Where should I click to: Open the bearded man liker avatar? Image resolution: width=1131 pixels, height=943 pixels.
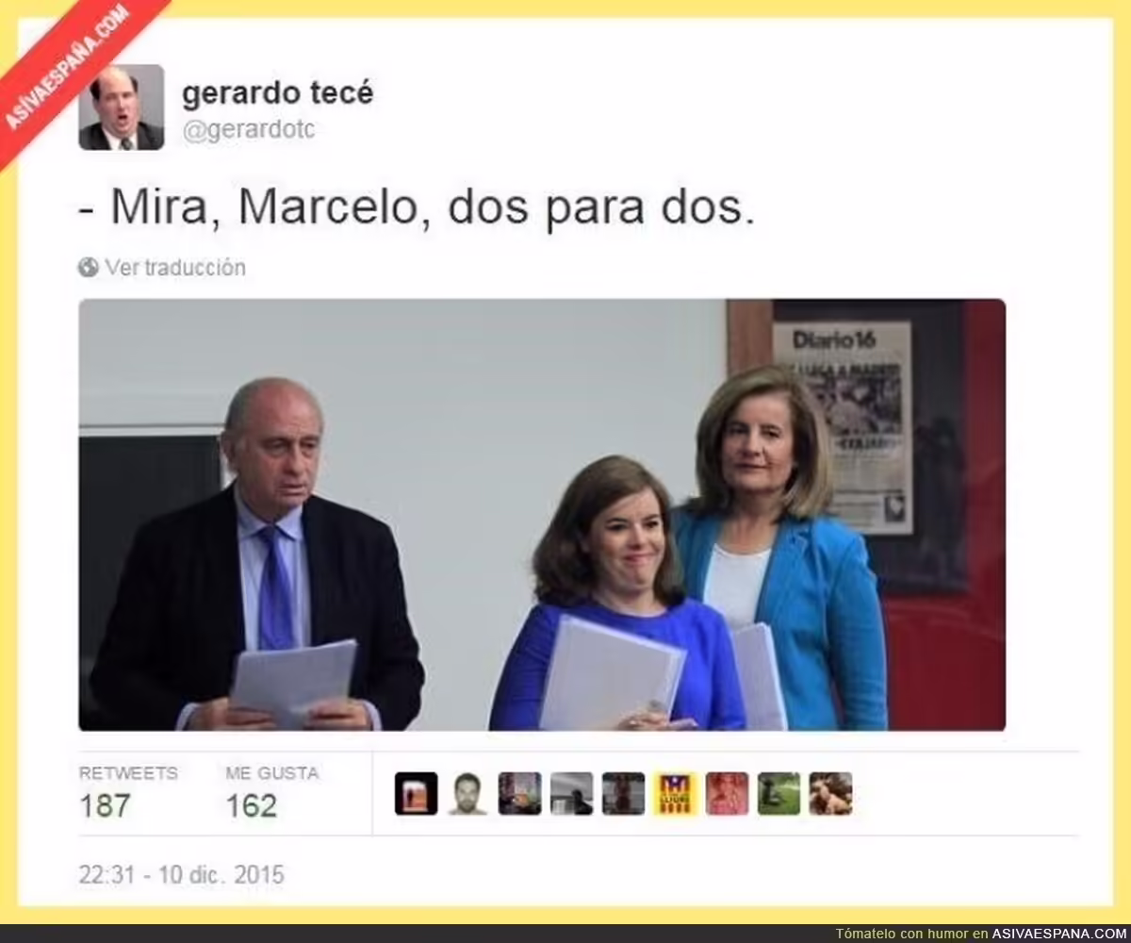pos(467,793)
